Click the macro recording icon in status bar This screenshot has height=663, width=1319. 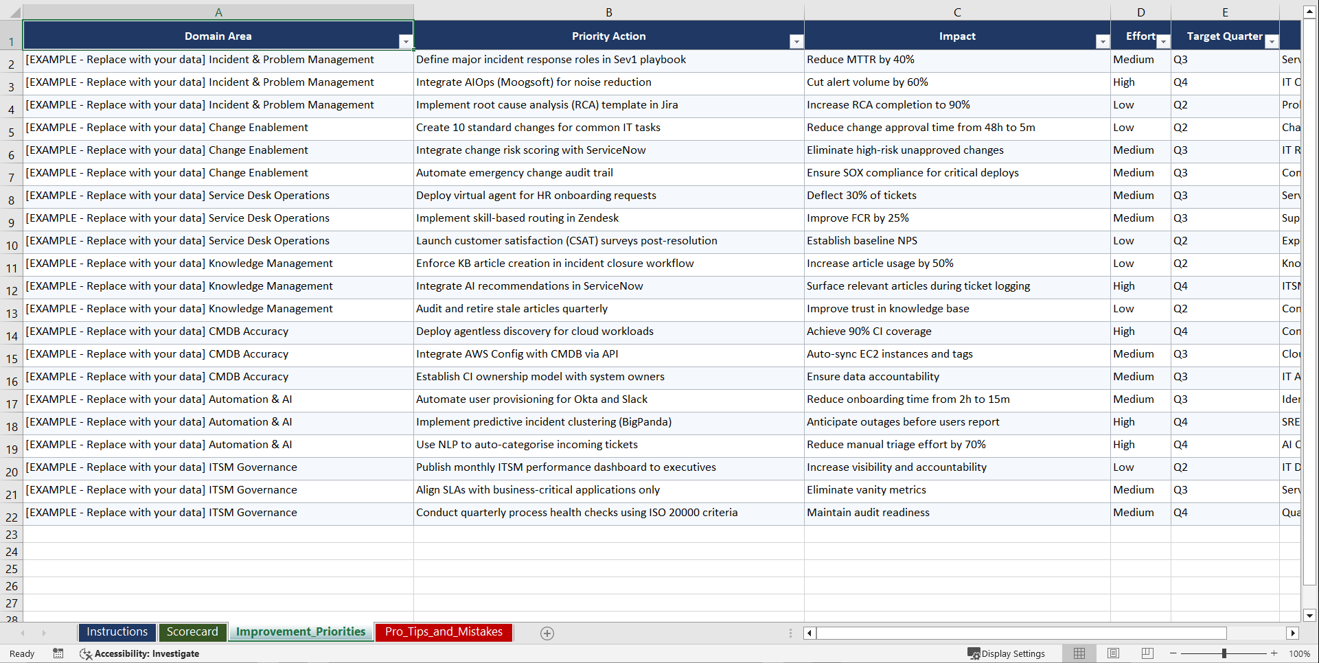pos(58,653)
